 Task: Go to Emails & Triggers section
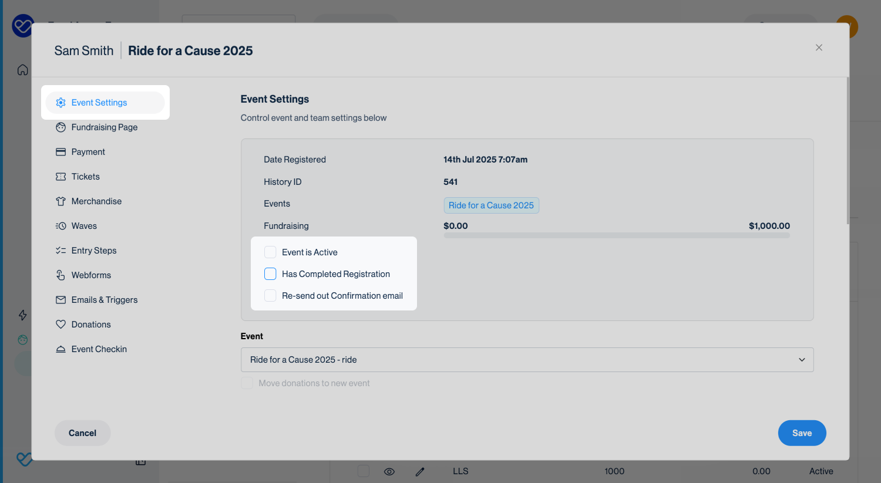(x=104, y=300)
